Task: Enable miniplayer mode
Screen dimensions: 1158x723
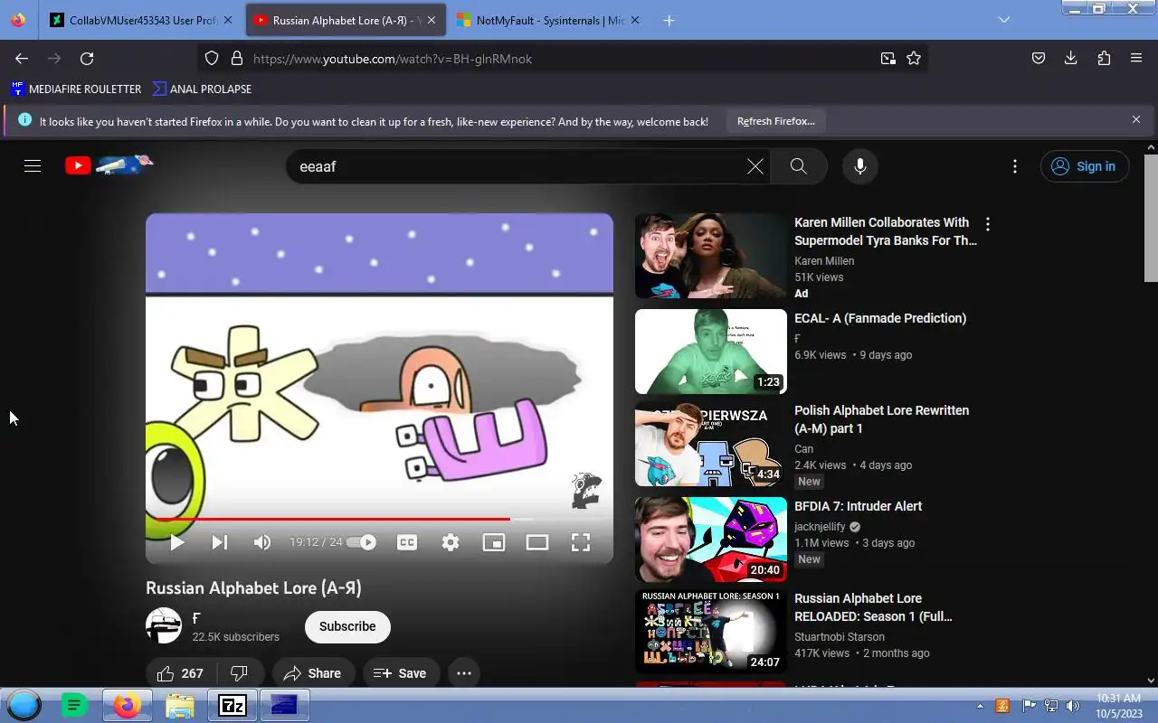Action: click(493, 542)
